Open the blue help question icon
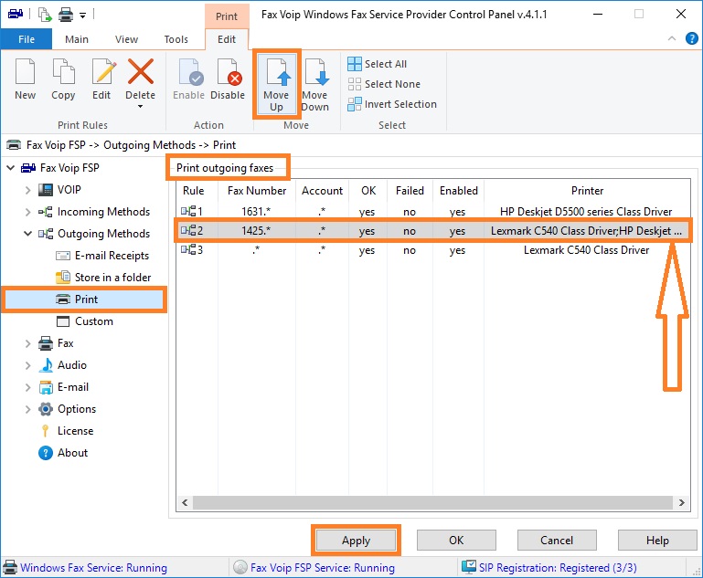 tap(692, 38)
